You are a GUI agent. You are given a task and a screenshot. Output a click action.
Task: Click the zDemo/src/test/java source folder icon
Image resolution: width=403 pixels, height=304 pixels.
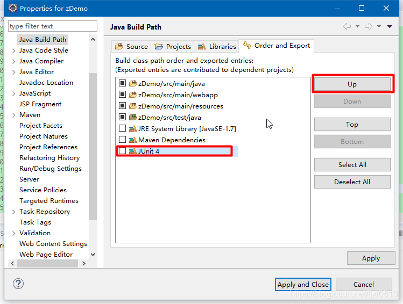pos(133,117)
